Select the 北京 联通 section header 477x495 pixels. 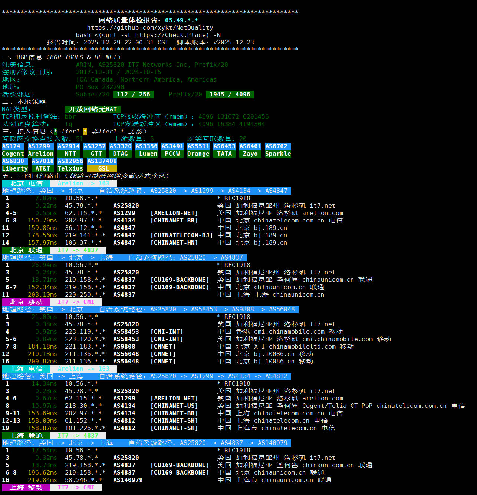pyautogui.click(x=26, y=250)
